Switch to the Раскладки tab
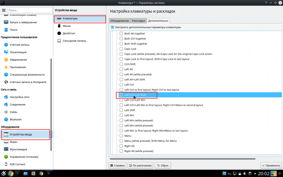The image size is (283, 177). (x=139, y=21)
